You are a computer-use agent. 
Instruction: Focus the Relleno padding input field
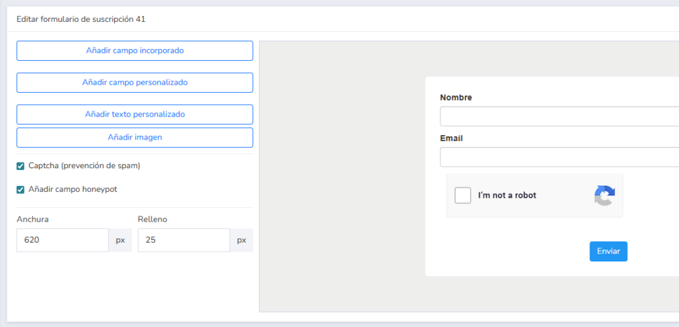tap(184, 240)
